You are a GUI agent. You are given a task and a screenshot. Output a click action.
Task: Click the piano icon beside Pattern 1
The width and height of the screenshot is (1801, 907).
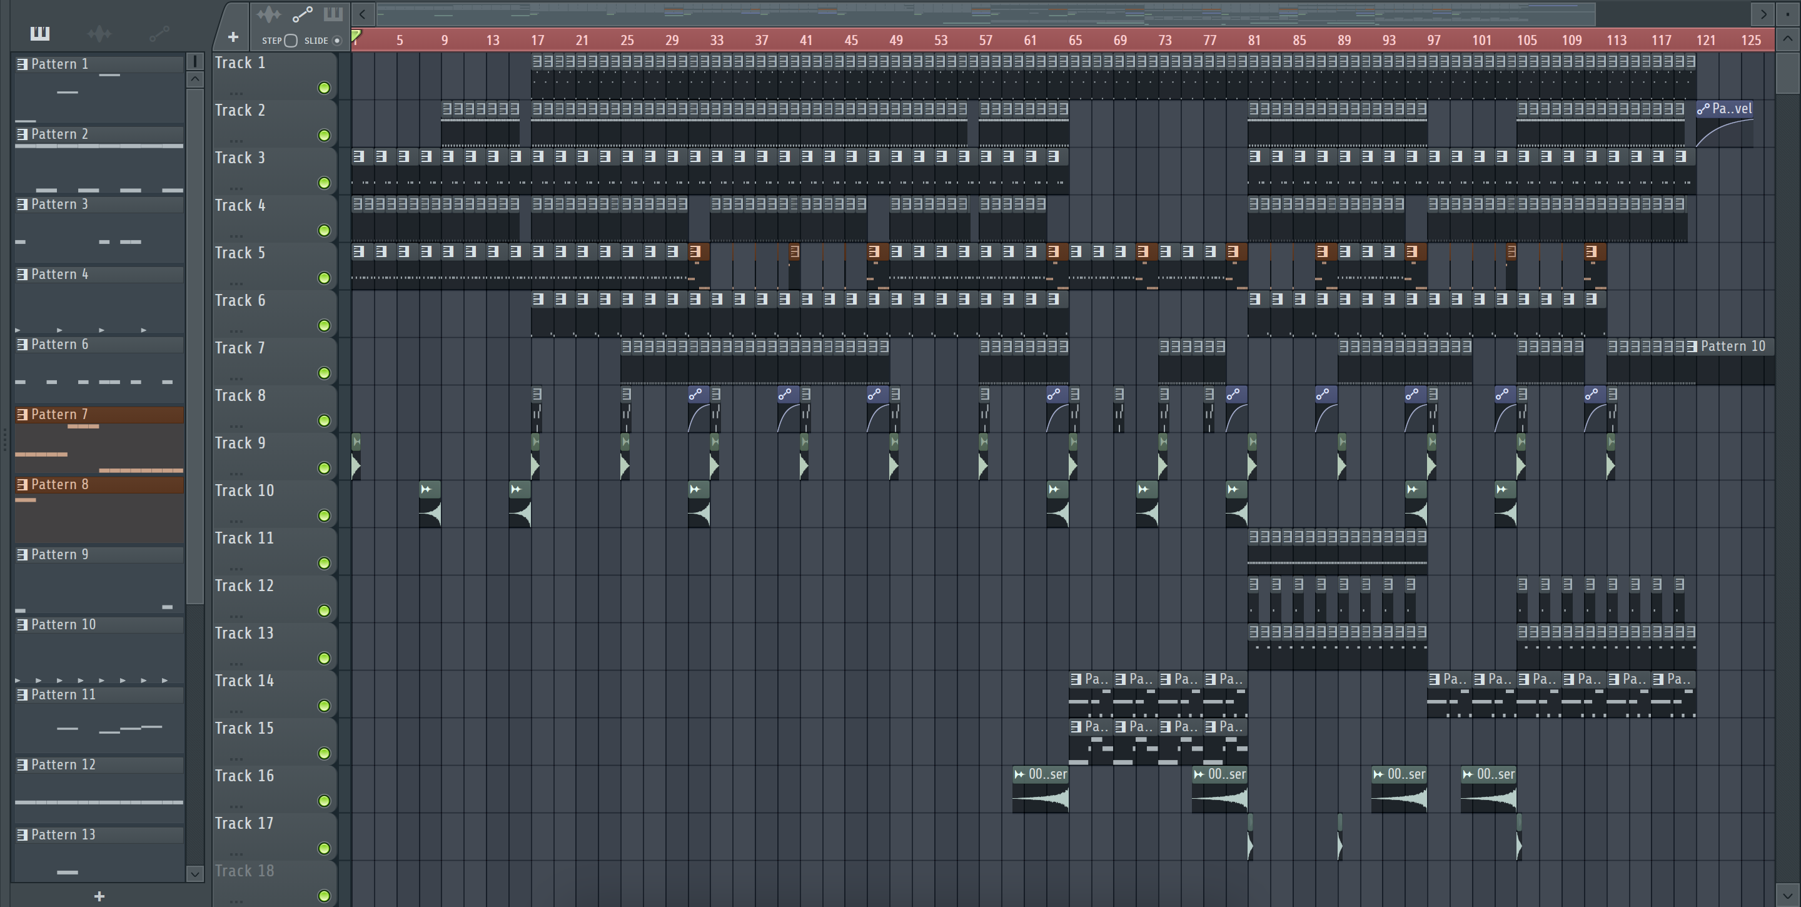[22, 64]
